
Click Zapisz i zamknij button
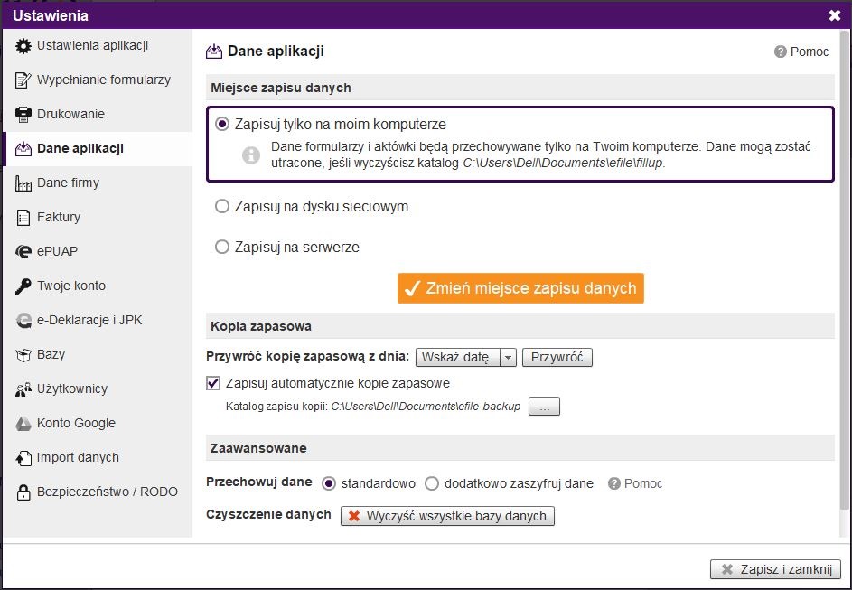tap(775, 569)
